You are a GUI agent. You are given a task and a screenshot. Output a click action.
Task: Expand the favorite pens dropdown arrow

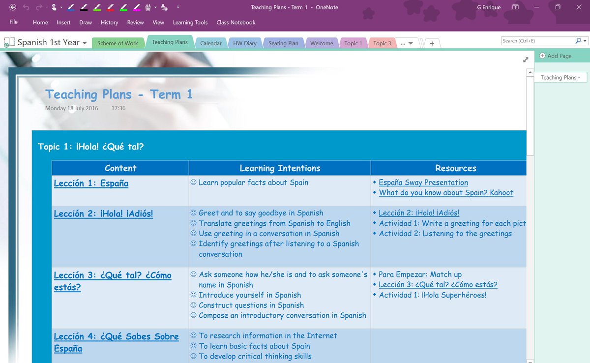[156, 8]
